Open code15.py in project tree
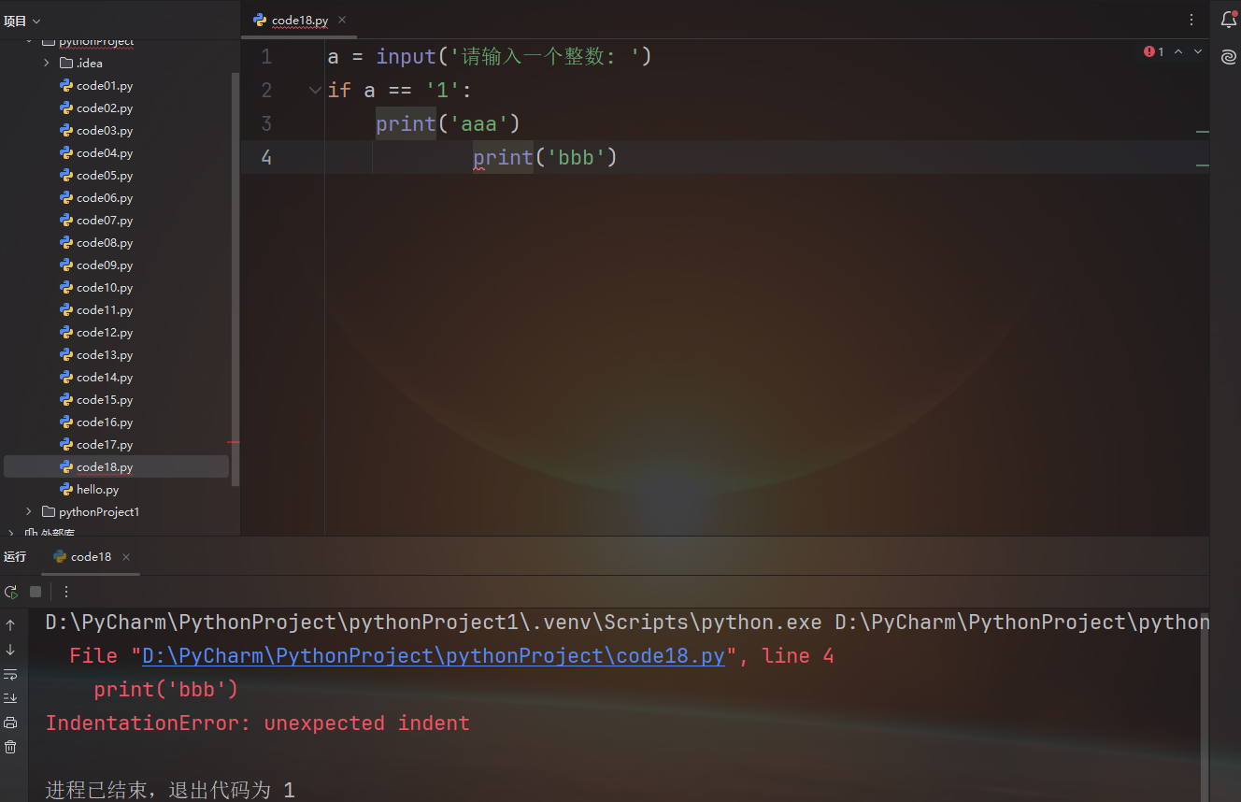This screenshot has height=802, width=1241. [x=105, y=400]
